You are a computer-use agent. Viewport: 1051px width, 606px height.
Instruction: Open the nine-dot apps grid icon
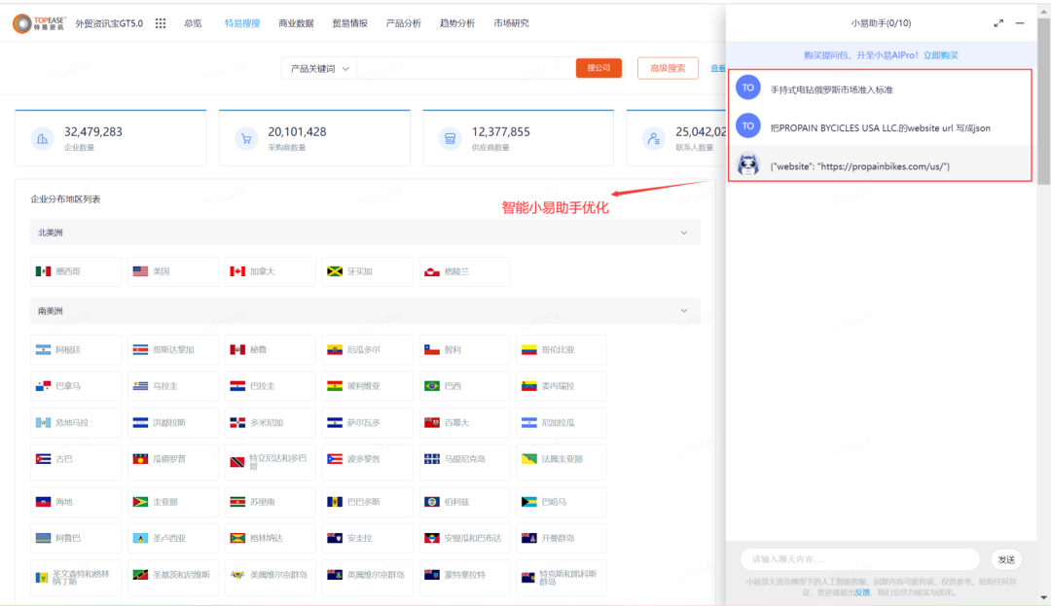[x=160, y=21]
